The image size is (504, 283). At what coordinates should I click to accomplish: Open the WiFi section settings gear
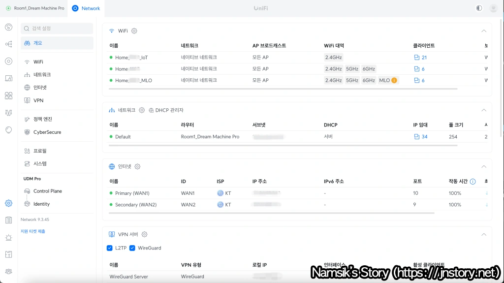pos(134,31)
